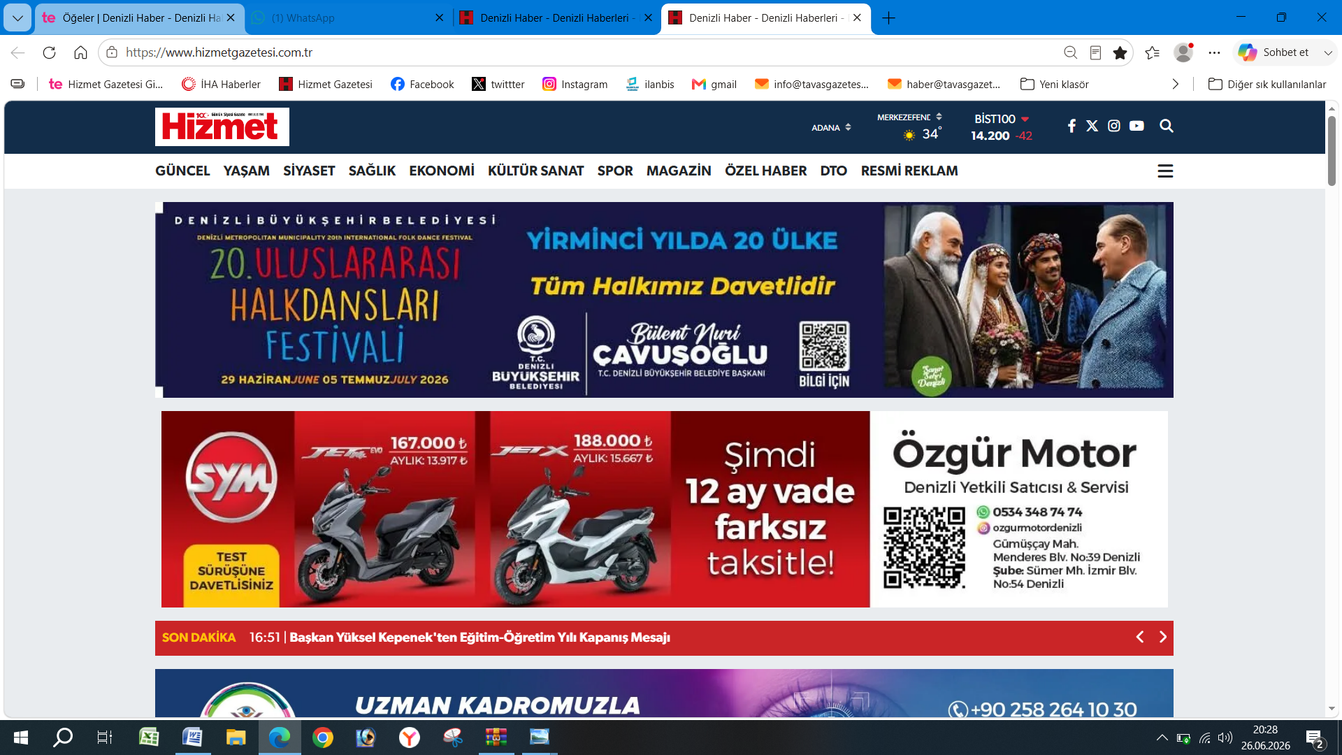Open the hamburger menu icon
1342x755 pixels.
click(x=1165, y=171)
